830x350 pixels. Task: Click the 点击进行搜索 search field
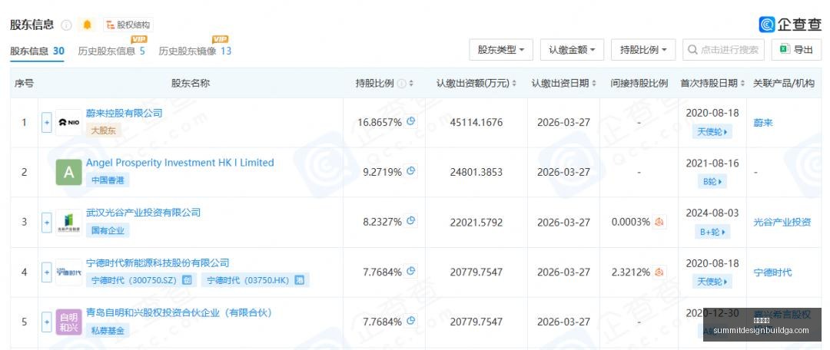pos(723,50)
